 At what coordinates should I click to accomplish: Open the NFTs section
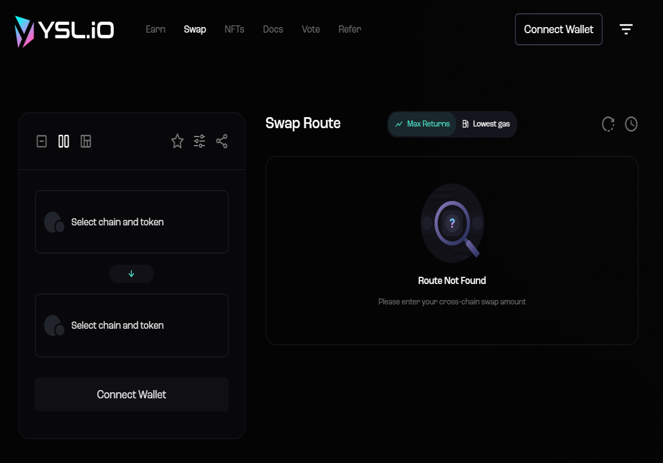coord(234,29)
